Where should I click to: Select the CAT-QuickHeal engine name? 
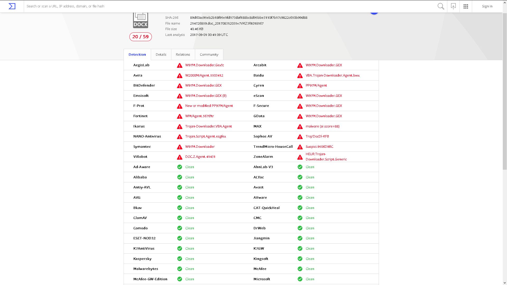pos(266,208)
